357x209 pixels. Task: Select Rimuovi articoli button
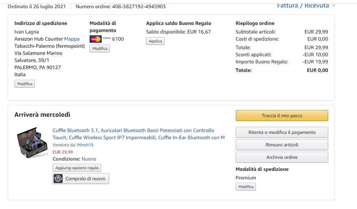282,145
